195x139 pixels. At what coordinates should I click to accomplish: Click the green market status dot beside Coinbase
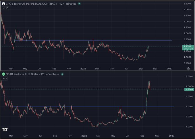(62, 74)
